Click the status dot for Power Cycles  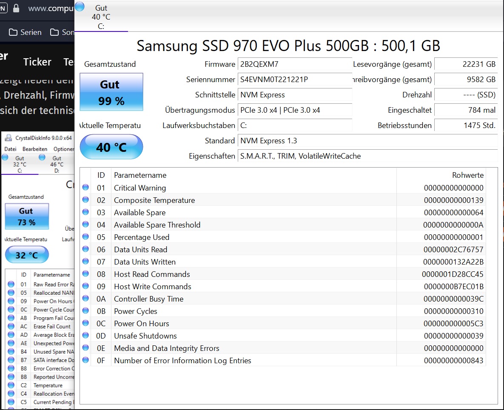click(x=85, y=311)
